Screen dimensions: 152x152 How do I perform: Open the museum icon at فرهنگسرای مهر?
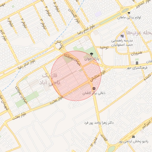137,63
